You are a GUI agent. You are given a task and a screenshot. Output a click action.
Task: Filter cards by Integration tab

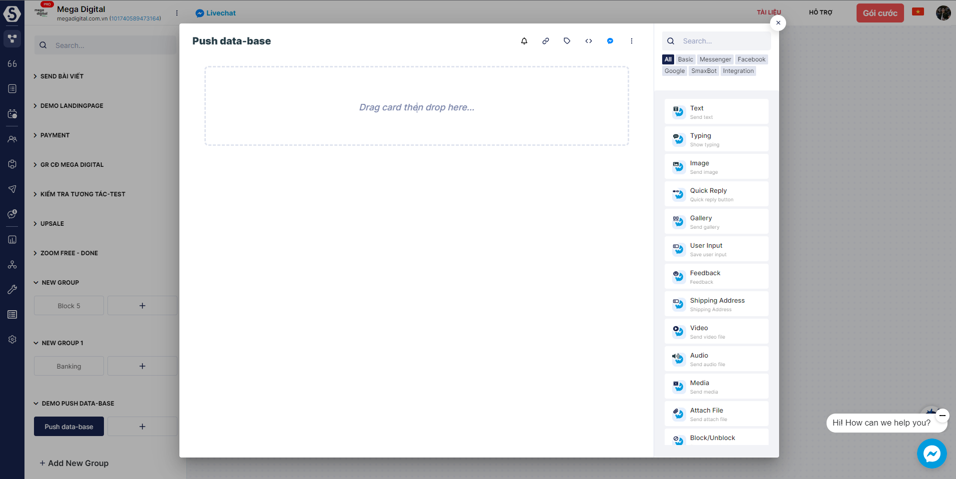point(738,71)
